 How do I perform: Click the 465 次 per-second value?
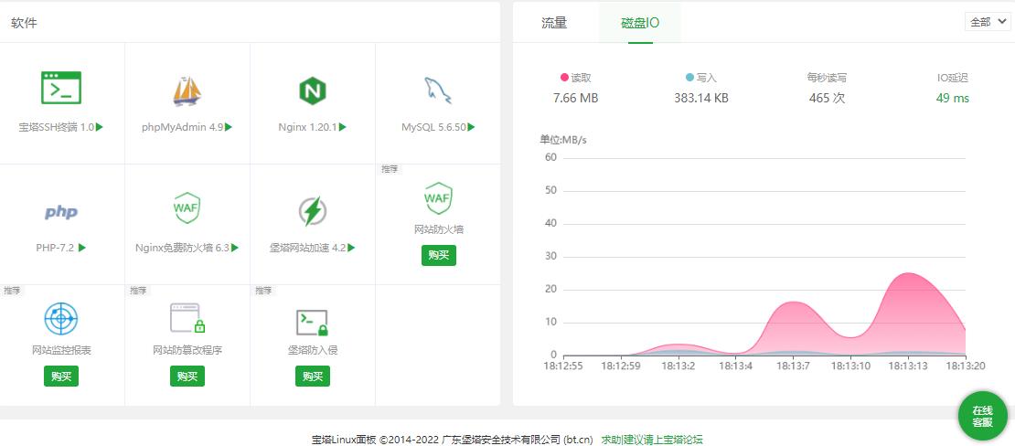click(827, 99)
